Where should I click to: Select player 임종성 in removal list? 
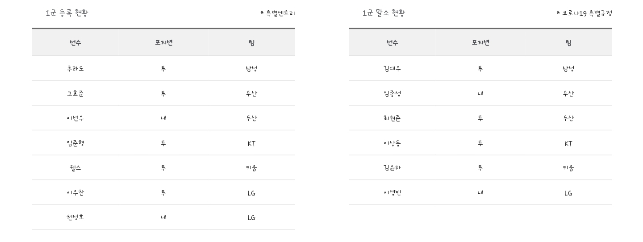pos(392,94)
